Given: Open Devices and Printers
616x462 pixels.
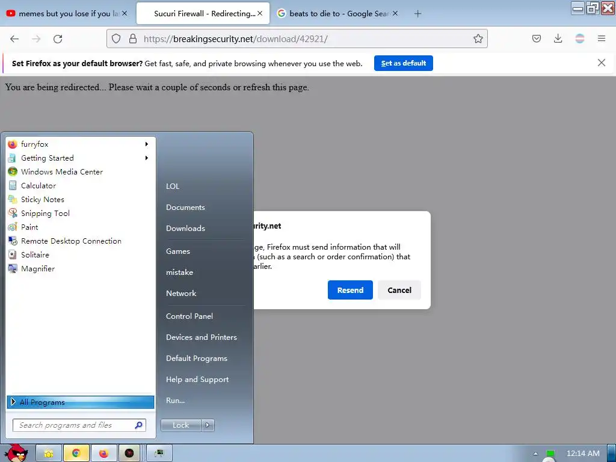Looking at the screenshot, I should 202,337.
